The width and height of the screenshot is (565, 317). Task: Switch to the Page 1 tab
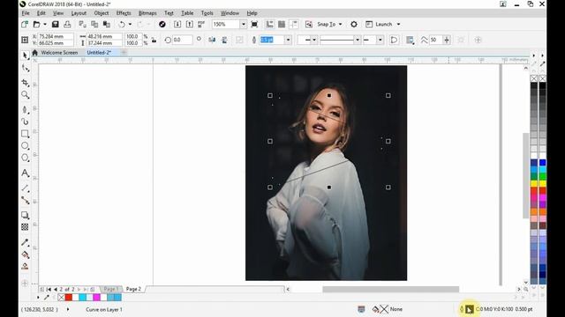click(110, 289)
